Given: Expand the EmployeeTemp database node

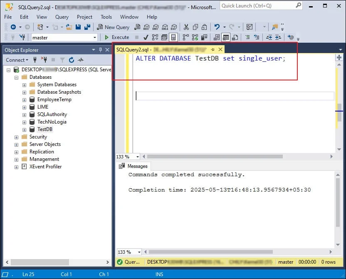Looking at the screenshot, I should click(x=24, y=100).
